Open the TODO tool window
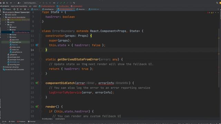Viewport: 221px width, 124px height. tap(12, 122)
